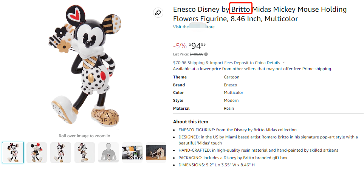
Task: Select the back-view thumbnail with red bow
Action: pyautogui.click(x=37, y=152)
